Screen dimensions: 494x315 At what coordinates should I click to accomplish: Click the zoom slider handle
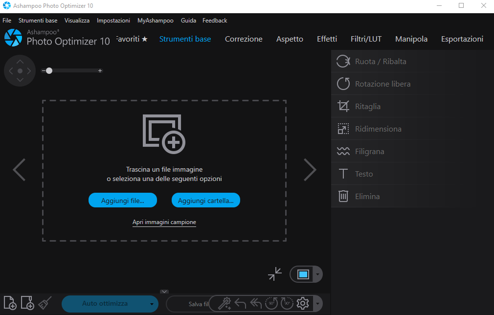(49, 71)
